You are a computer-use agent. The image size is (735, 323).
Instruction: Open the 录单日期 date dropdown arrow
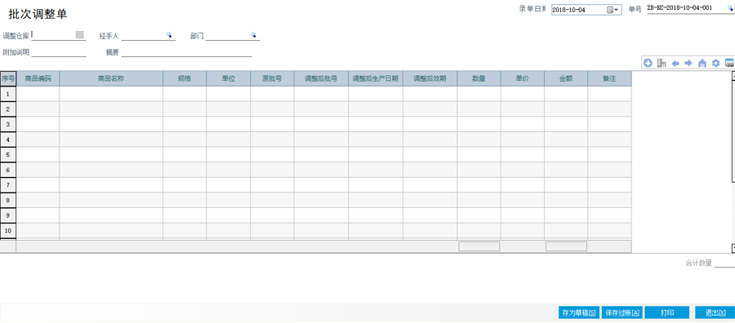click(616, 10)
